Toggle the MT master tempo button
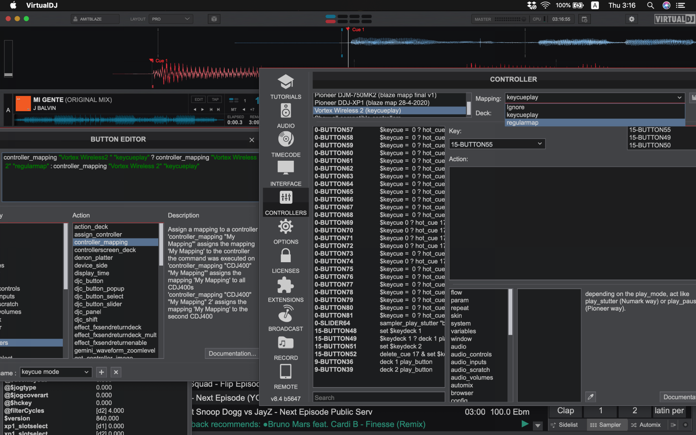 pos(234,110)
